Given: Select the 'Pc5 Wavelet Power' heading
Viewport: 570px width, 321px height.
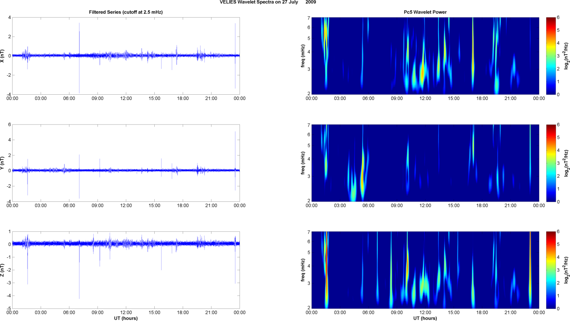Looking at the screenshot, I should coord(425,12).
